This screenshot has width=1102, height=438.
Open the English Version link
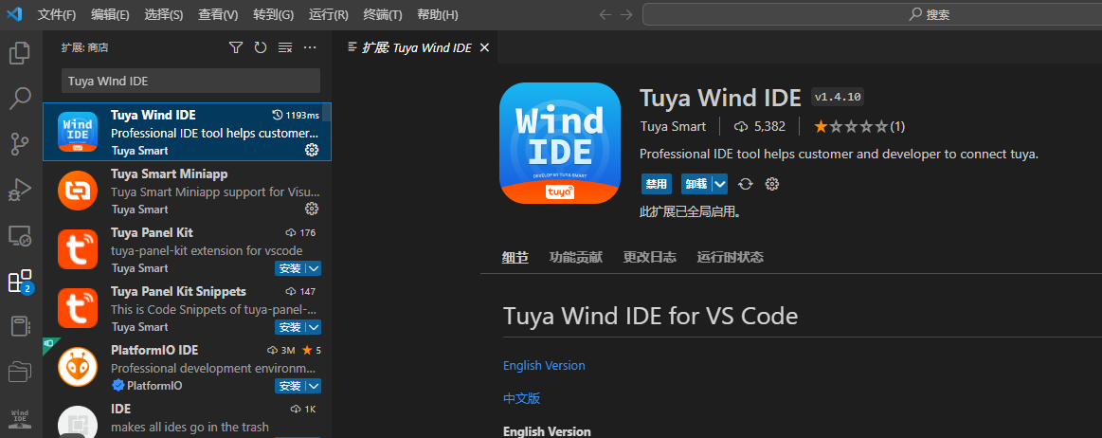click(544, 366)
